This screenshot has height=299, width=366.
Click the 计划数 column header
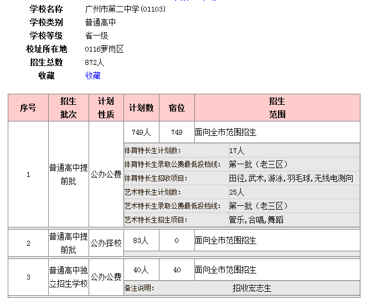point(141,108)
